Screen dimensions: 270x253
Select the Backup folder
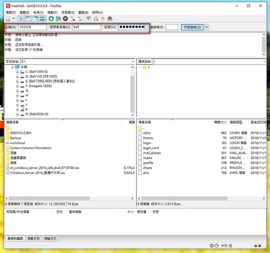click(x=15, y=138)
